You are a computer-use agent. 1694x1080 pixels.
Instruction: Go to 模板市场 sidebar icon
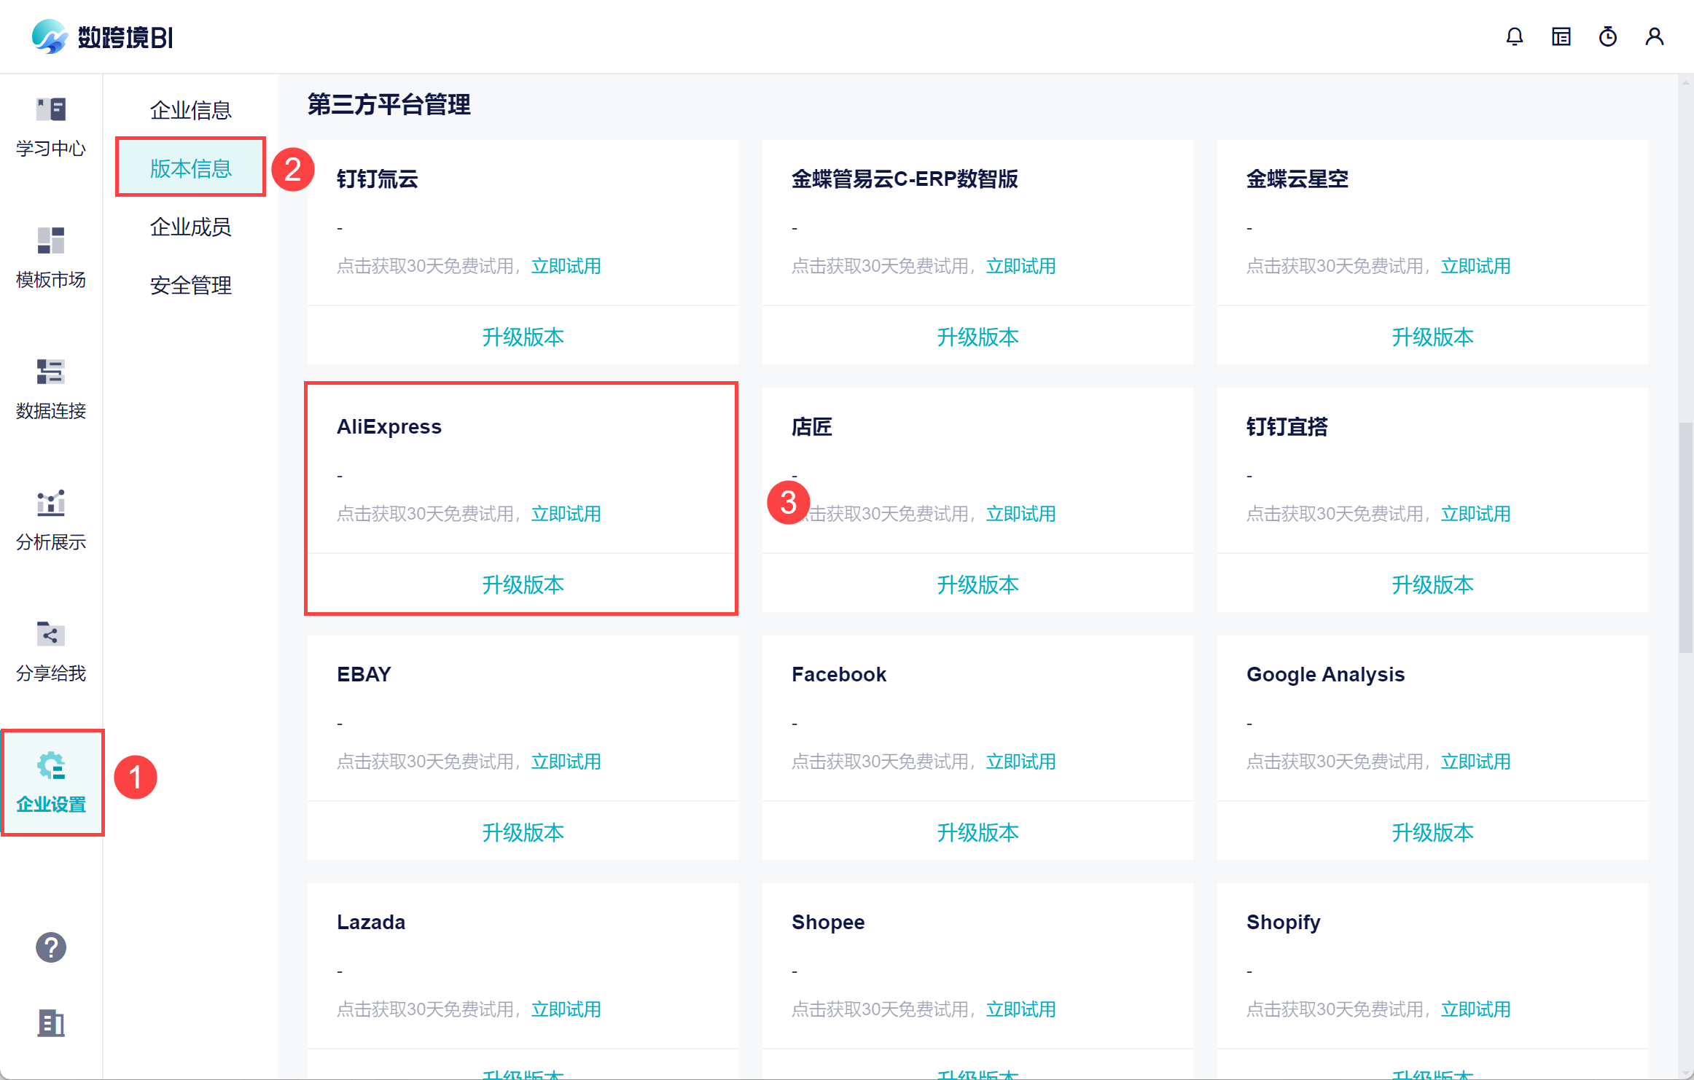pyautogui.click(x=51, y=259)
